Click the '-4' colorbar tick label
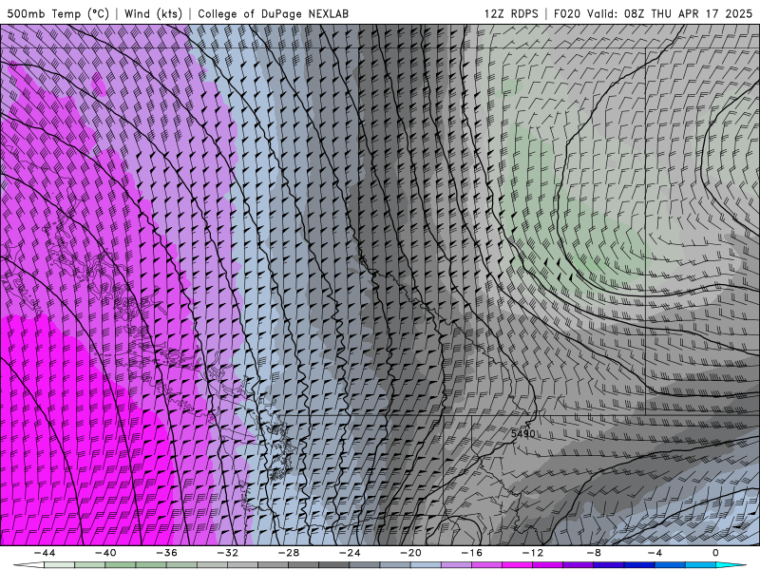760x570 pixels. click(655, 553)
